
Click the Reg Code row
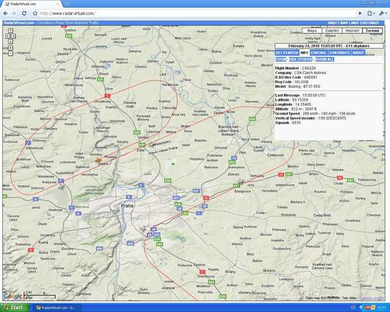(x=292, y=82)
